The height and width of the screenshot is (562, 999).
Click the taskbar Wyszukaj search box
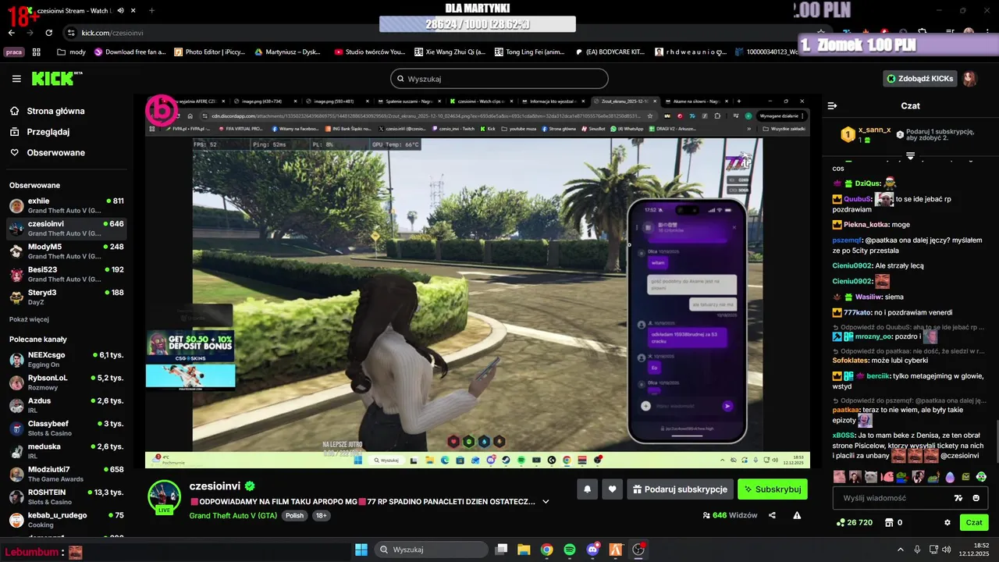click(430, 550)
